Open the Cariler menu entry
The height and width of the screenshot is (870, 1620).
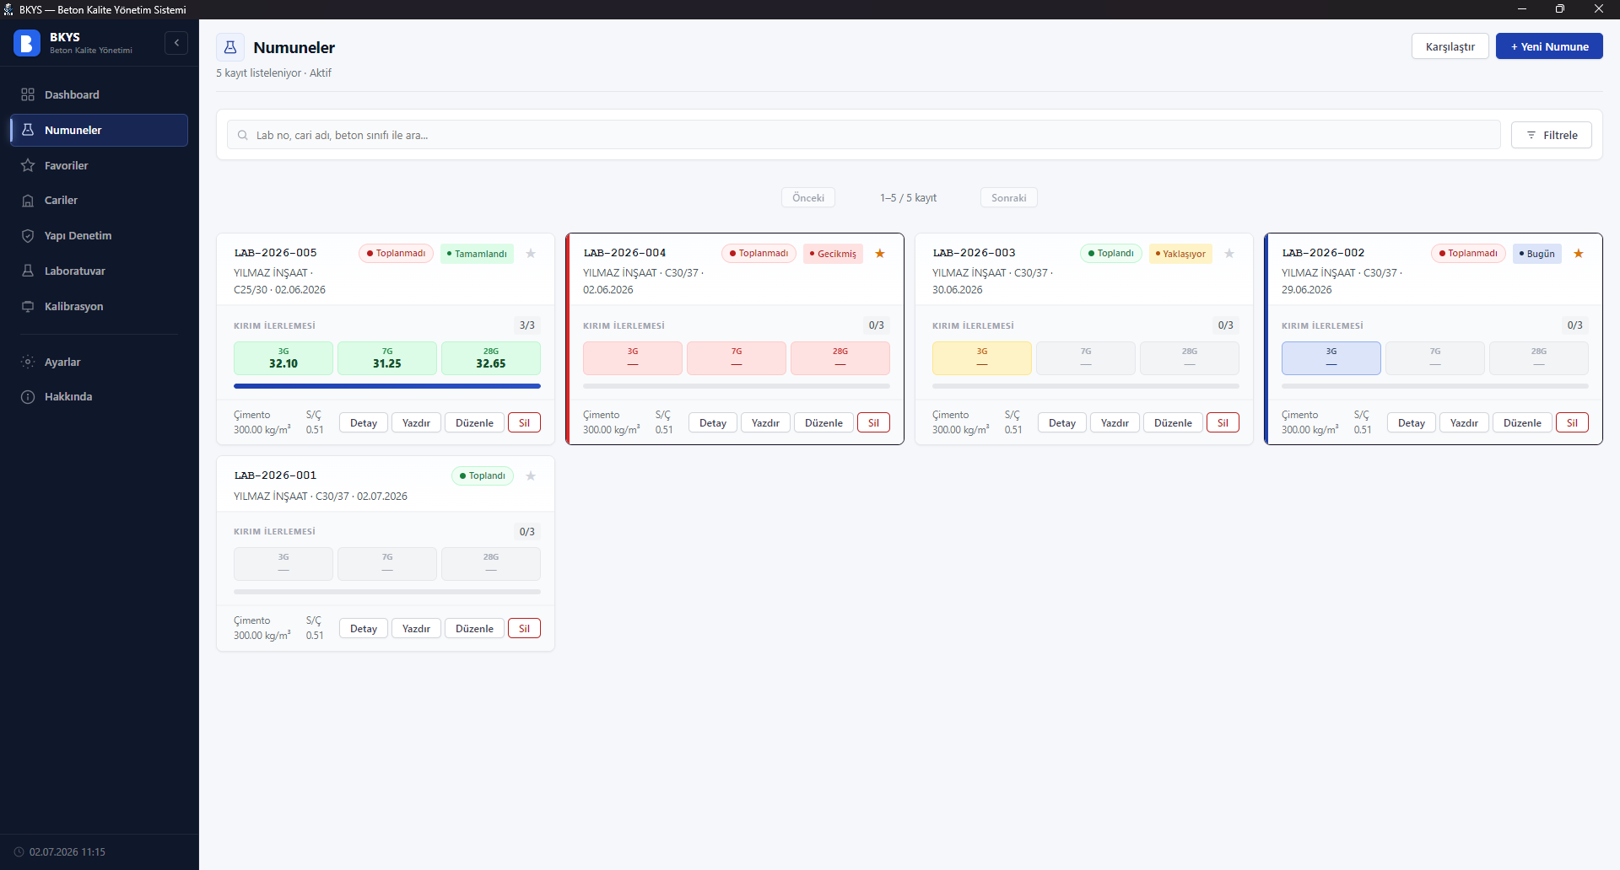click(x=100, y=200)
